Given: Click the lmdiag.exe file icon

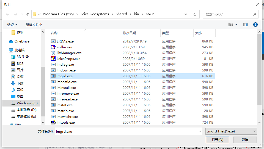Looking at the screenshot, I should [x=53, y=64].
